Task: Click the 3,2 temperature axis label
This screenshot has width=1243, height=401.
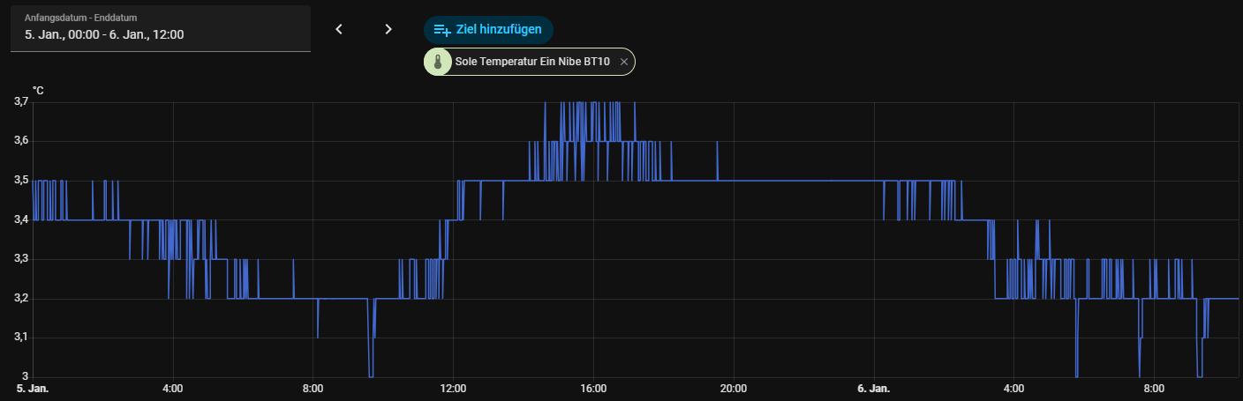Action: coord(21,298)
